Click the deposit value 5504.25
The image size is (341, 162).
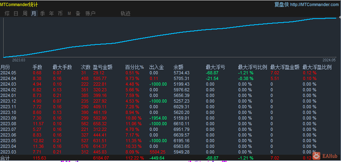click(x=158, y=152)
